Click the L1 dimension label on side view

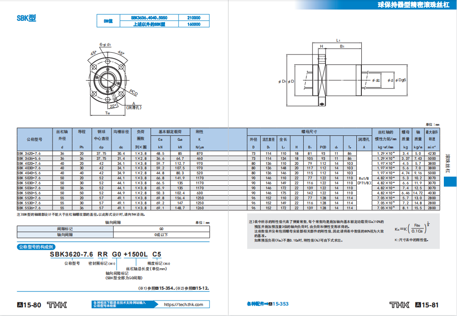pos(338,40)
